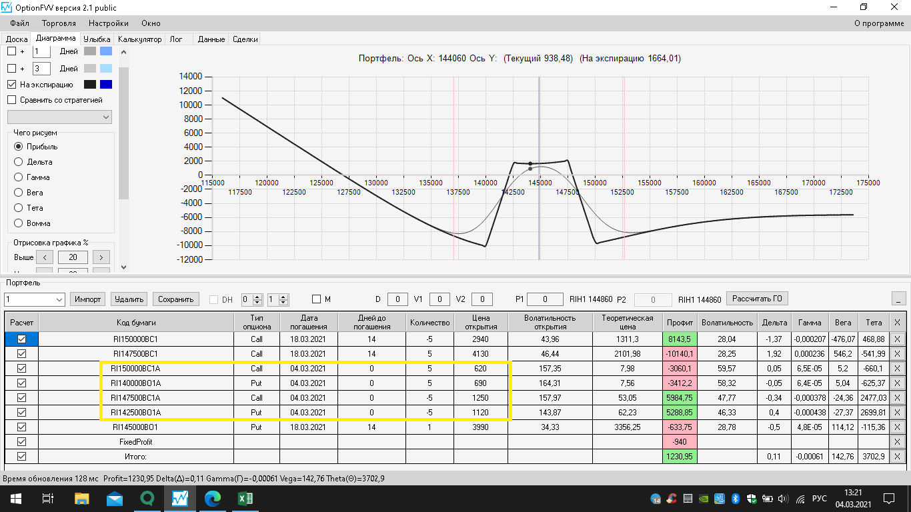This screenshot has width=911, height=512.
Task: Launch Microsoft Edge from the taskbar
Action: [212, 498]
